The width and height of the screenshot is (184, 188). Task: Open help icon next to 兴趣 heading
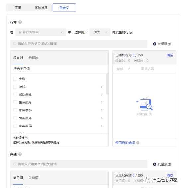click(20, 154)
